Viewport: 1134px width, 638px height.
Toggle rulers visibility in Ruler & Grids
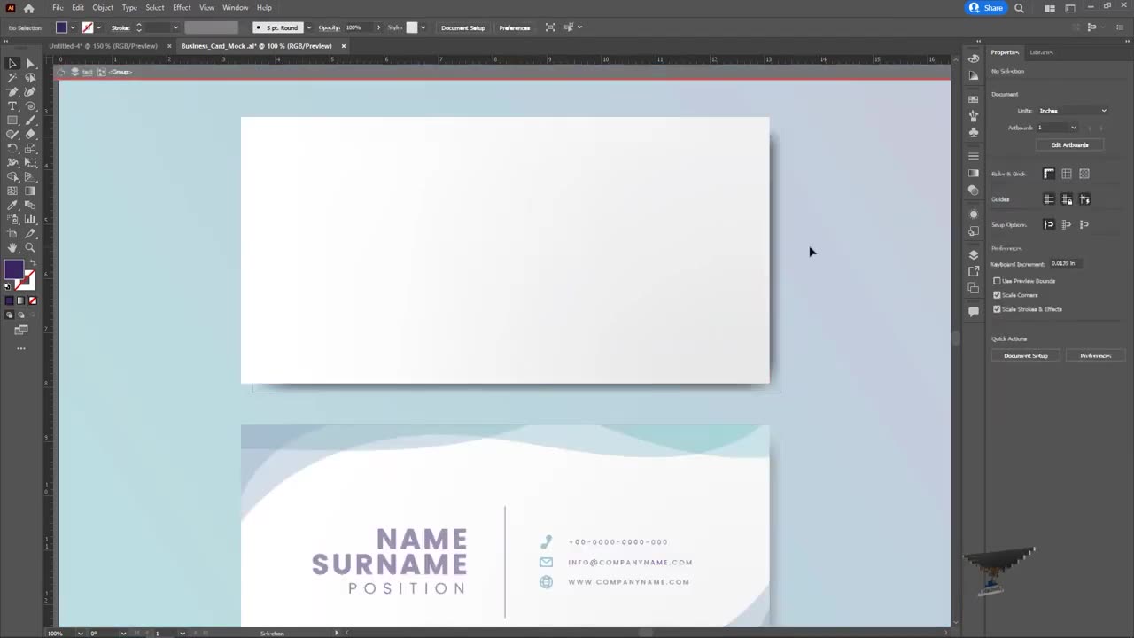1049,174
